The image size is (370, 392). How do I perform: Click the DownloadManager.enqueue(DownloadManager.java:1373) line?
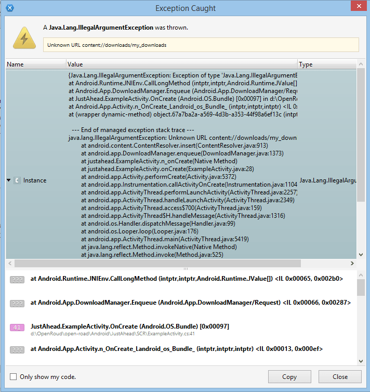point(182,153)
